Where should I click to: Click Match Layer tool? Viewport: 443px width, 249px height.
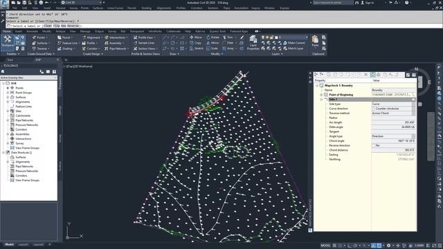(293, 48)
